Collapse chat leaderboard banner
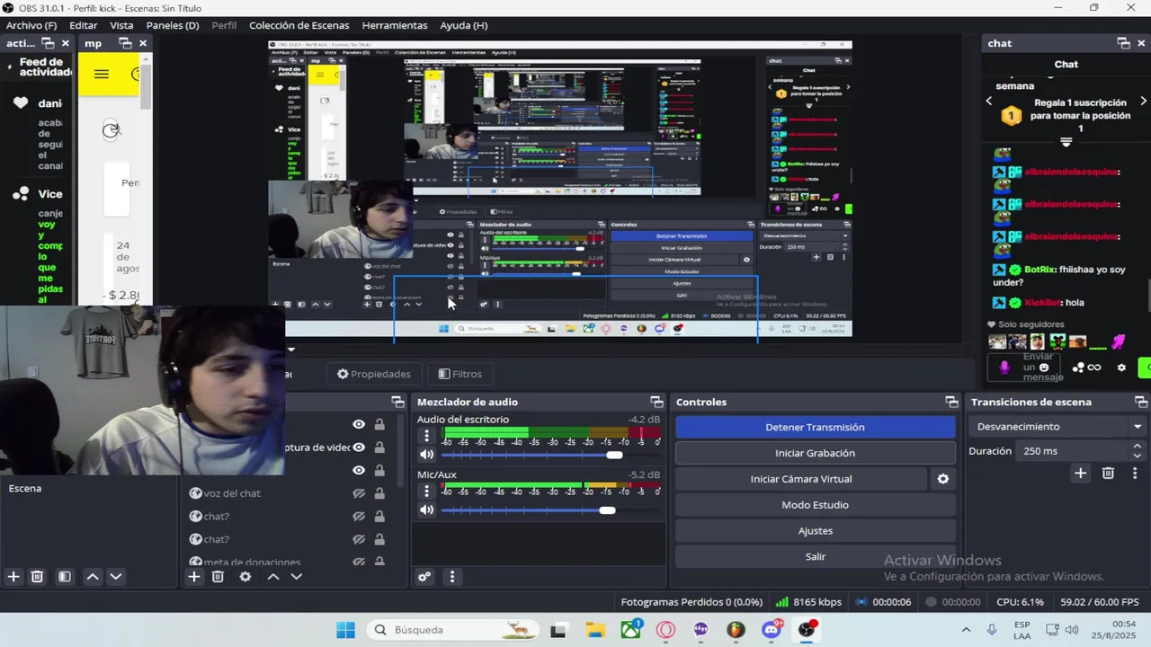 pos(1066,142)
